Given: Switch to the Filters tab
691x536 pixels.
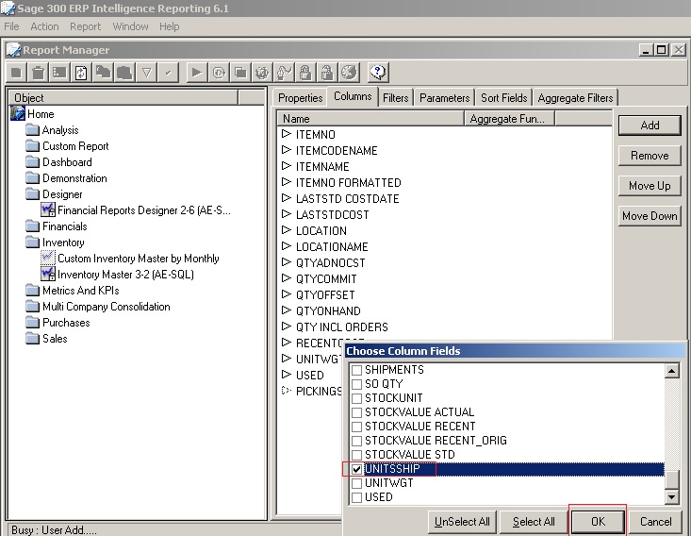Looking at the screenshot, I should (395, 97).
